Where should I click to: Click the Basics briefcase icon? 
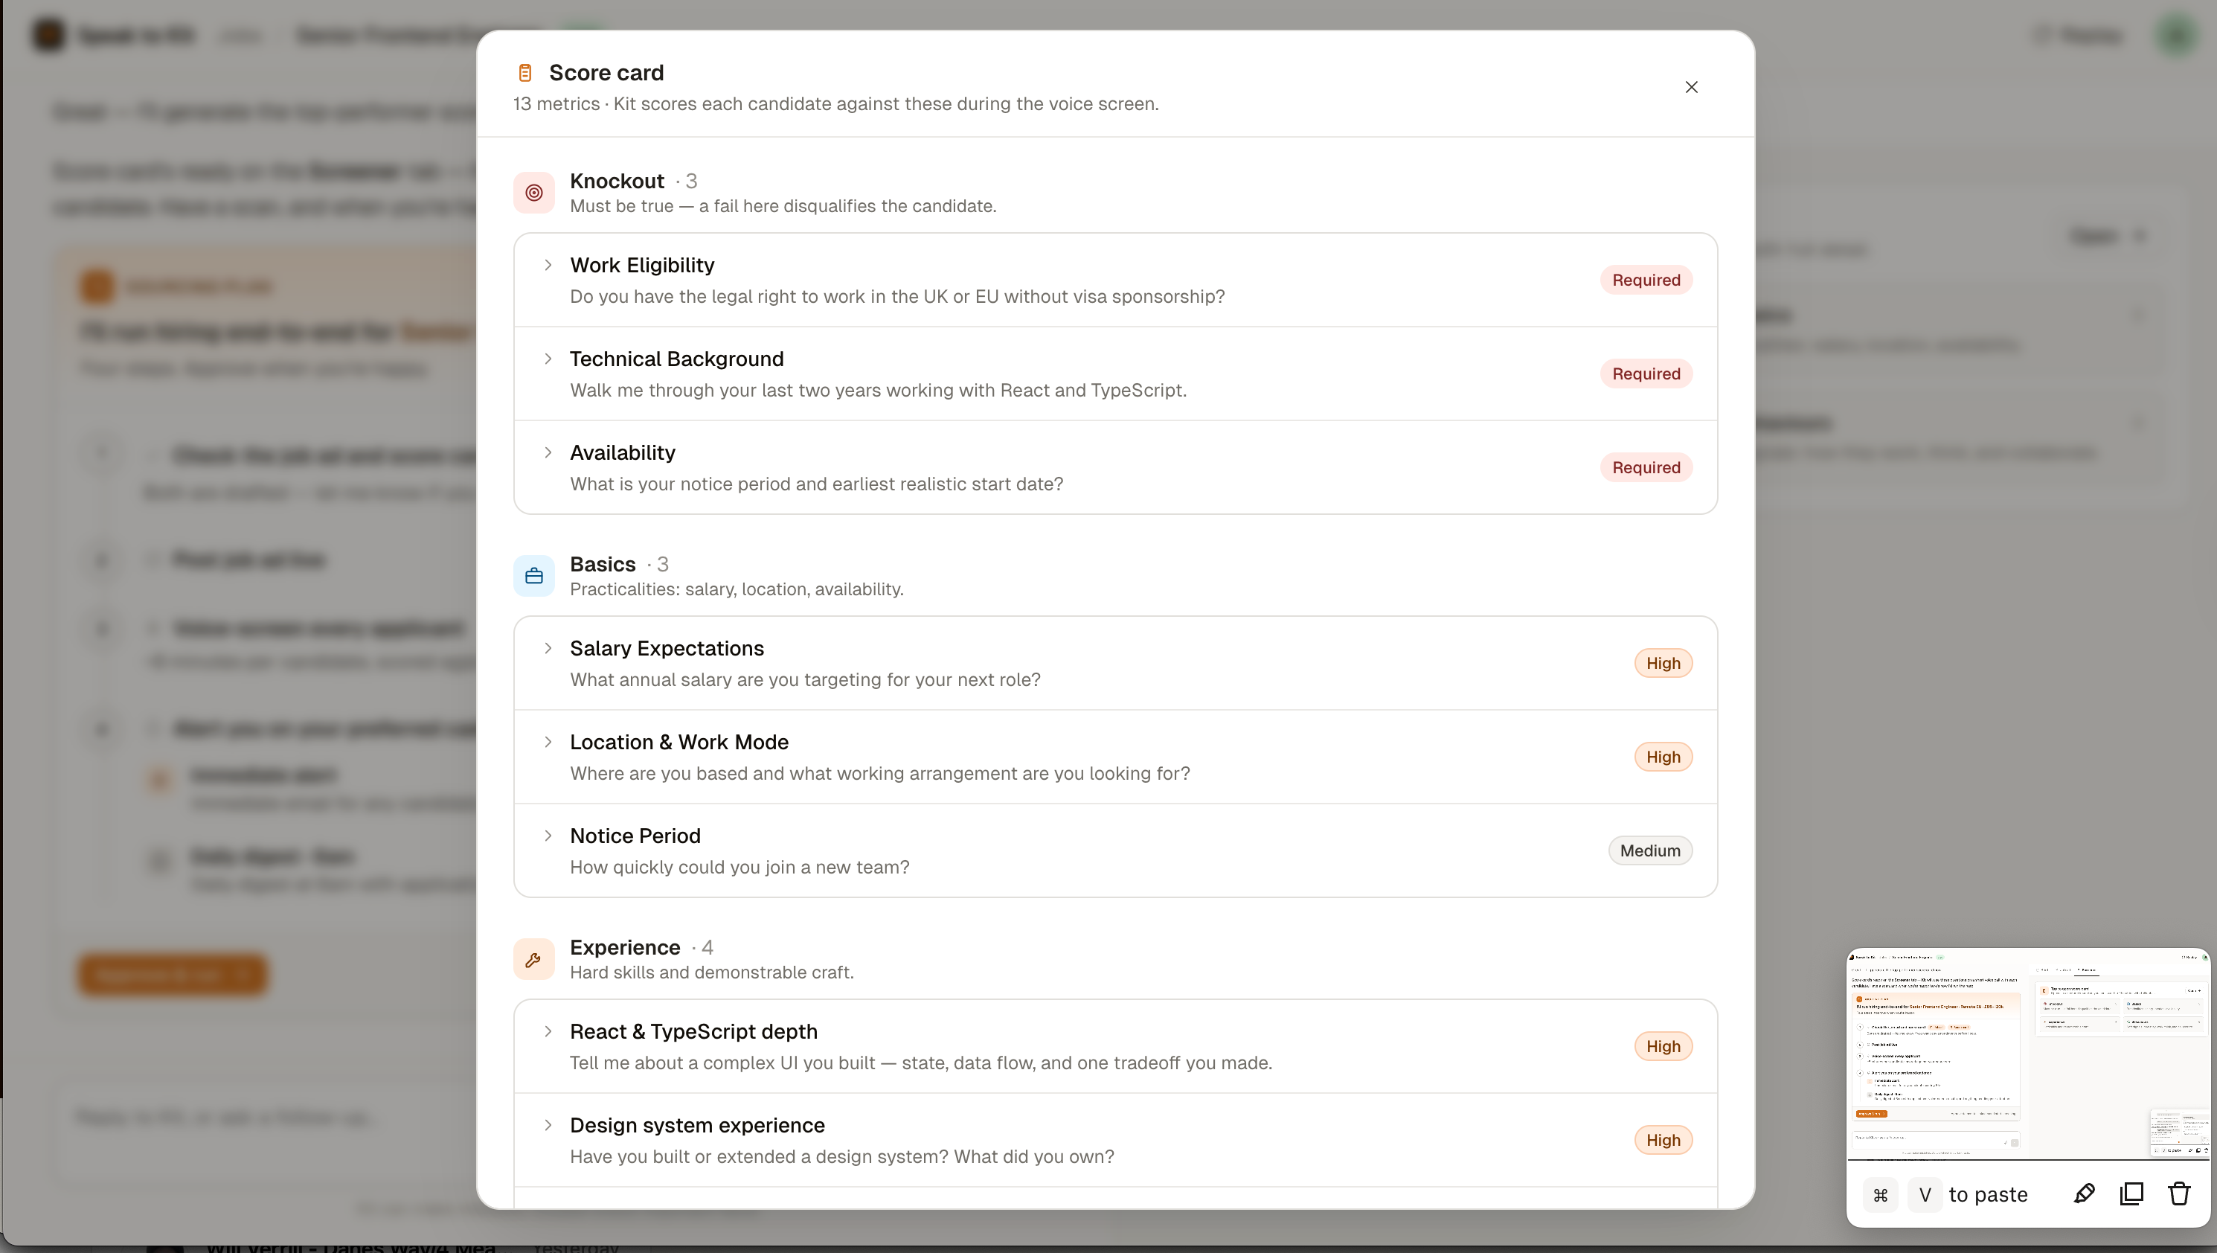pyautogui.click(x=533, y=576)
